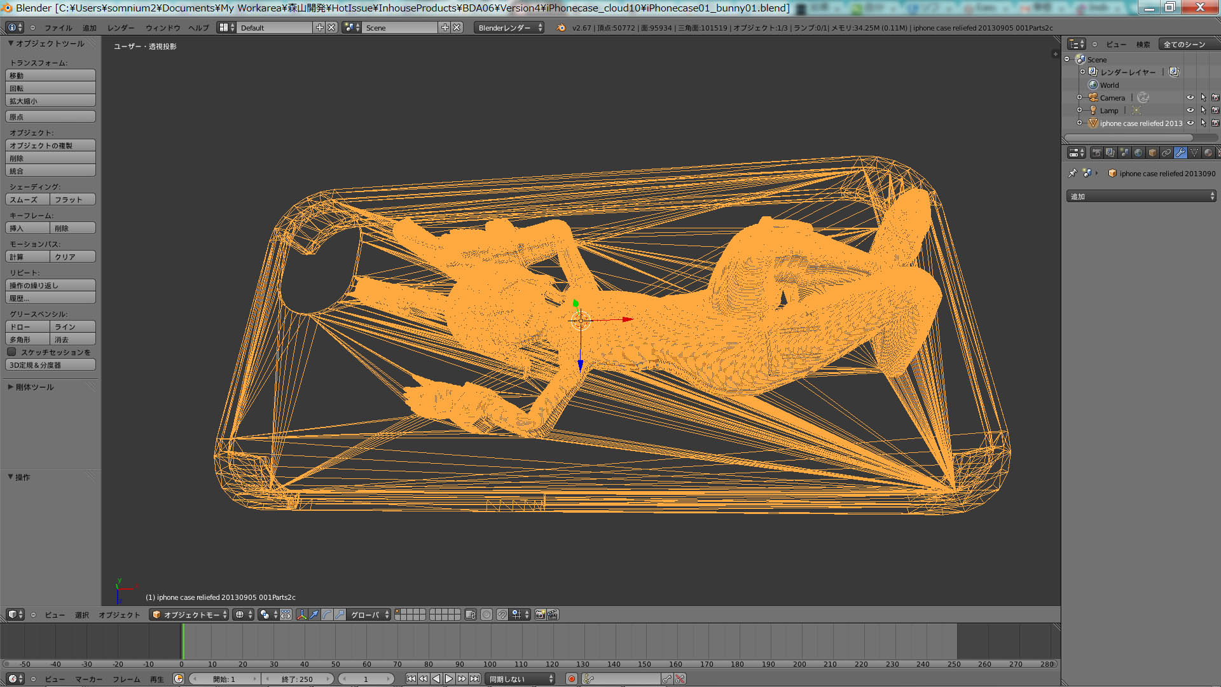
Task: Open Scene properties tab icon
Action: (1124, 153)
